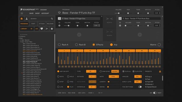
Task: Toggle the Library list view icon
Action: click(x=31, y=29)
